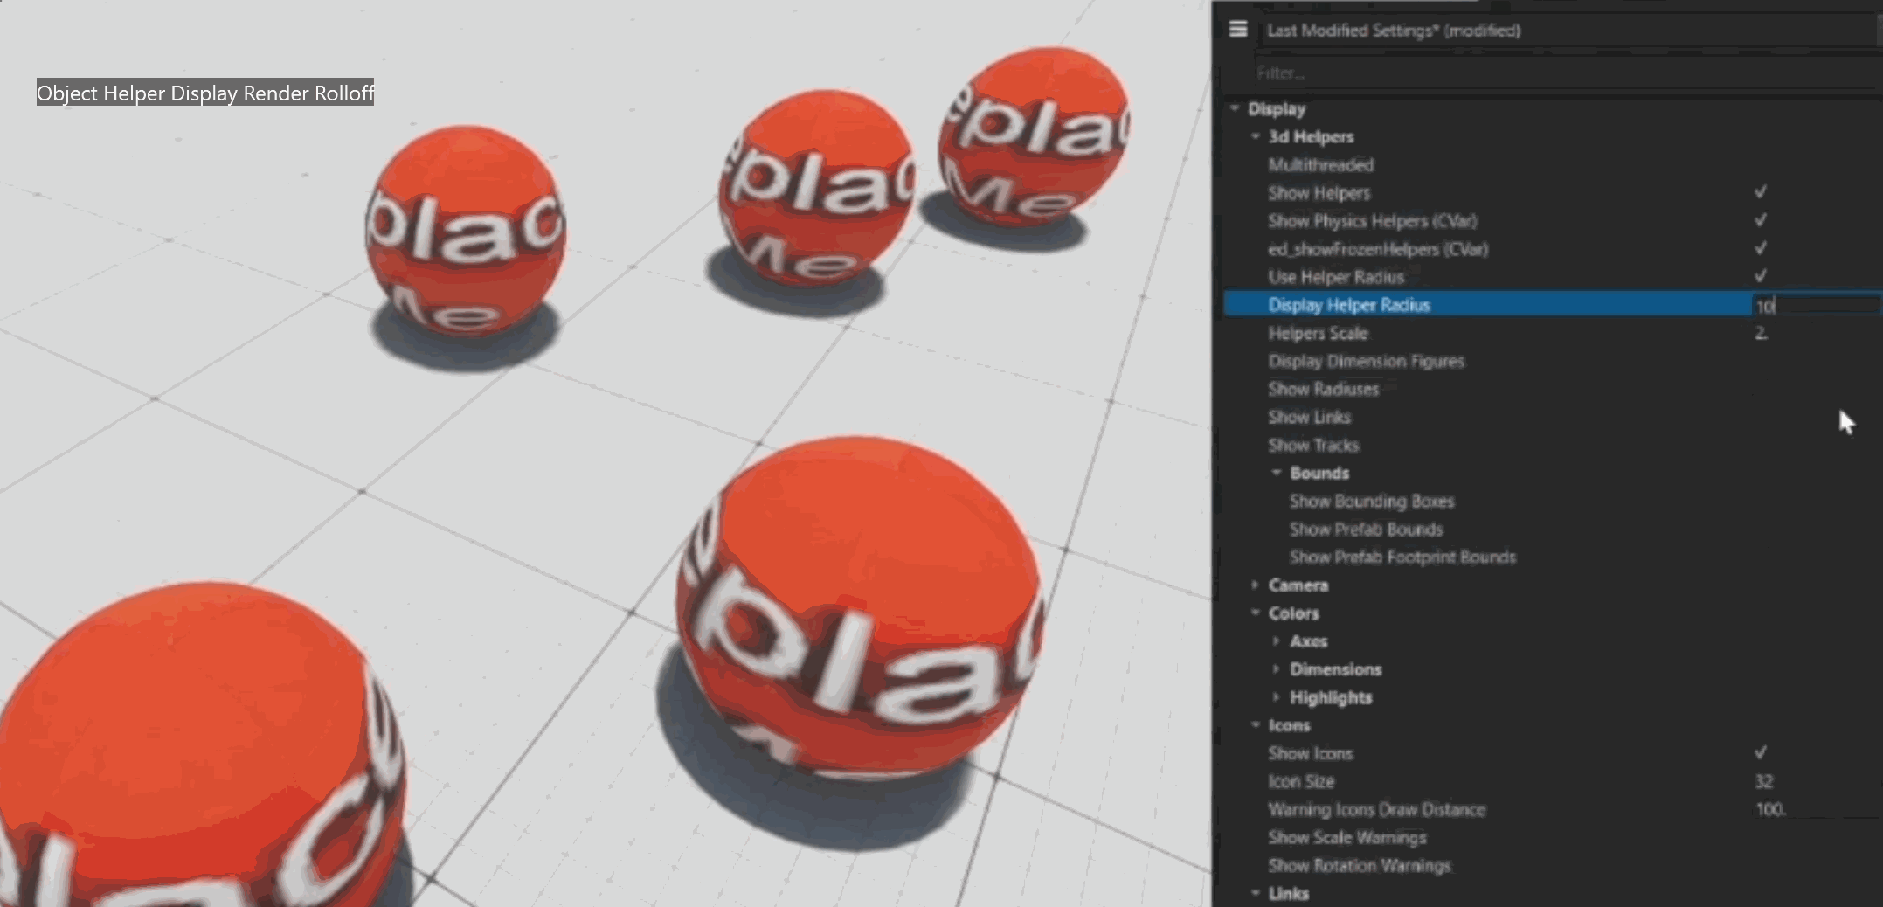This screenshot has width=1883, height=907.
Task: Select the Display Helper Radius label
Action: [x=1349, y=305]
